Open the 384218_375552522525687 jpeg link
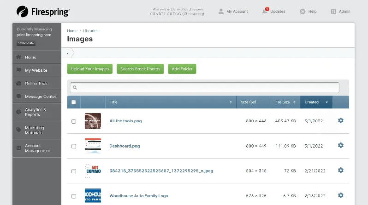The image size is (368, 205). pyautogui.click(x=161, y=171)
